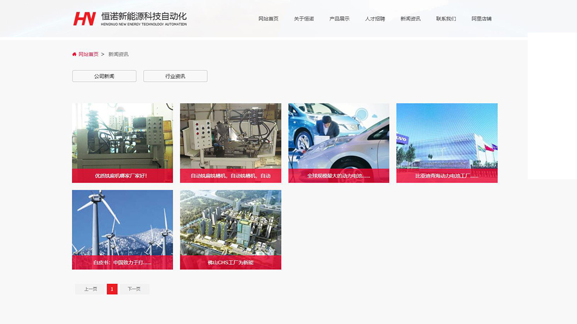Visit 阿里店铺 navigation link

coord(482,19)
